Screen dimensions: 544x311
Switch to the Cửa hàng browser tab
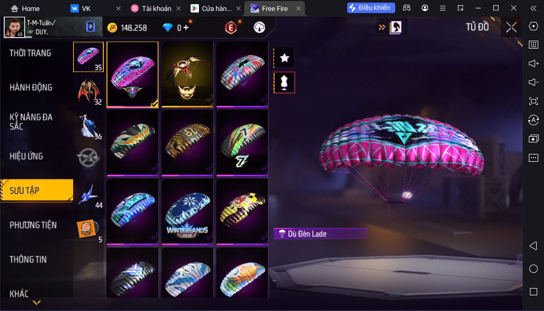[x=211, y=8]
